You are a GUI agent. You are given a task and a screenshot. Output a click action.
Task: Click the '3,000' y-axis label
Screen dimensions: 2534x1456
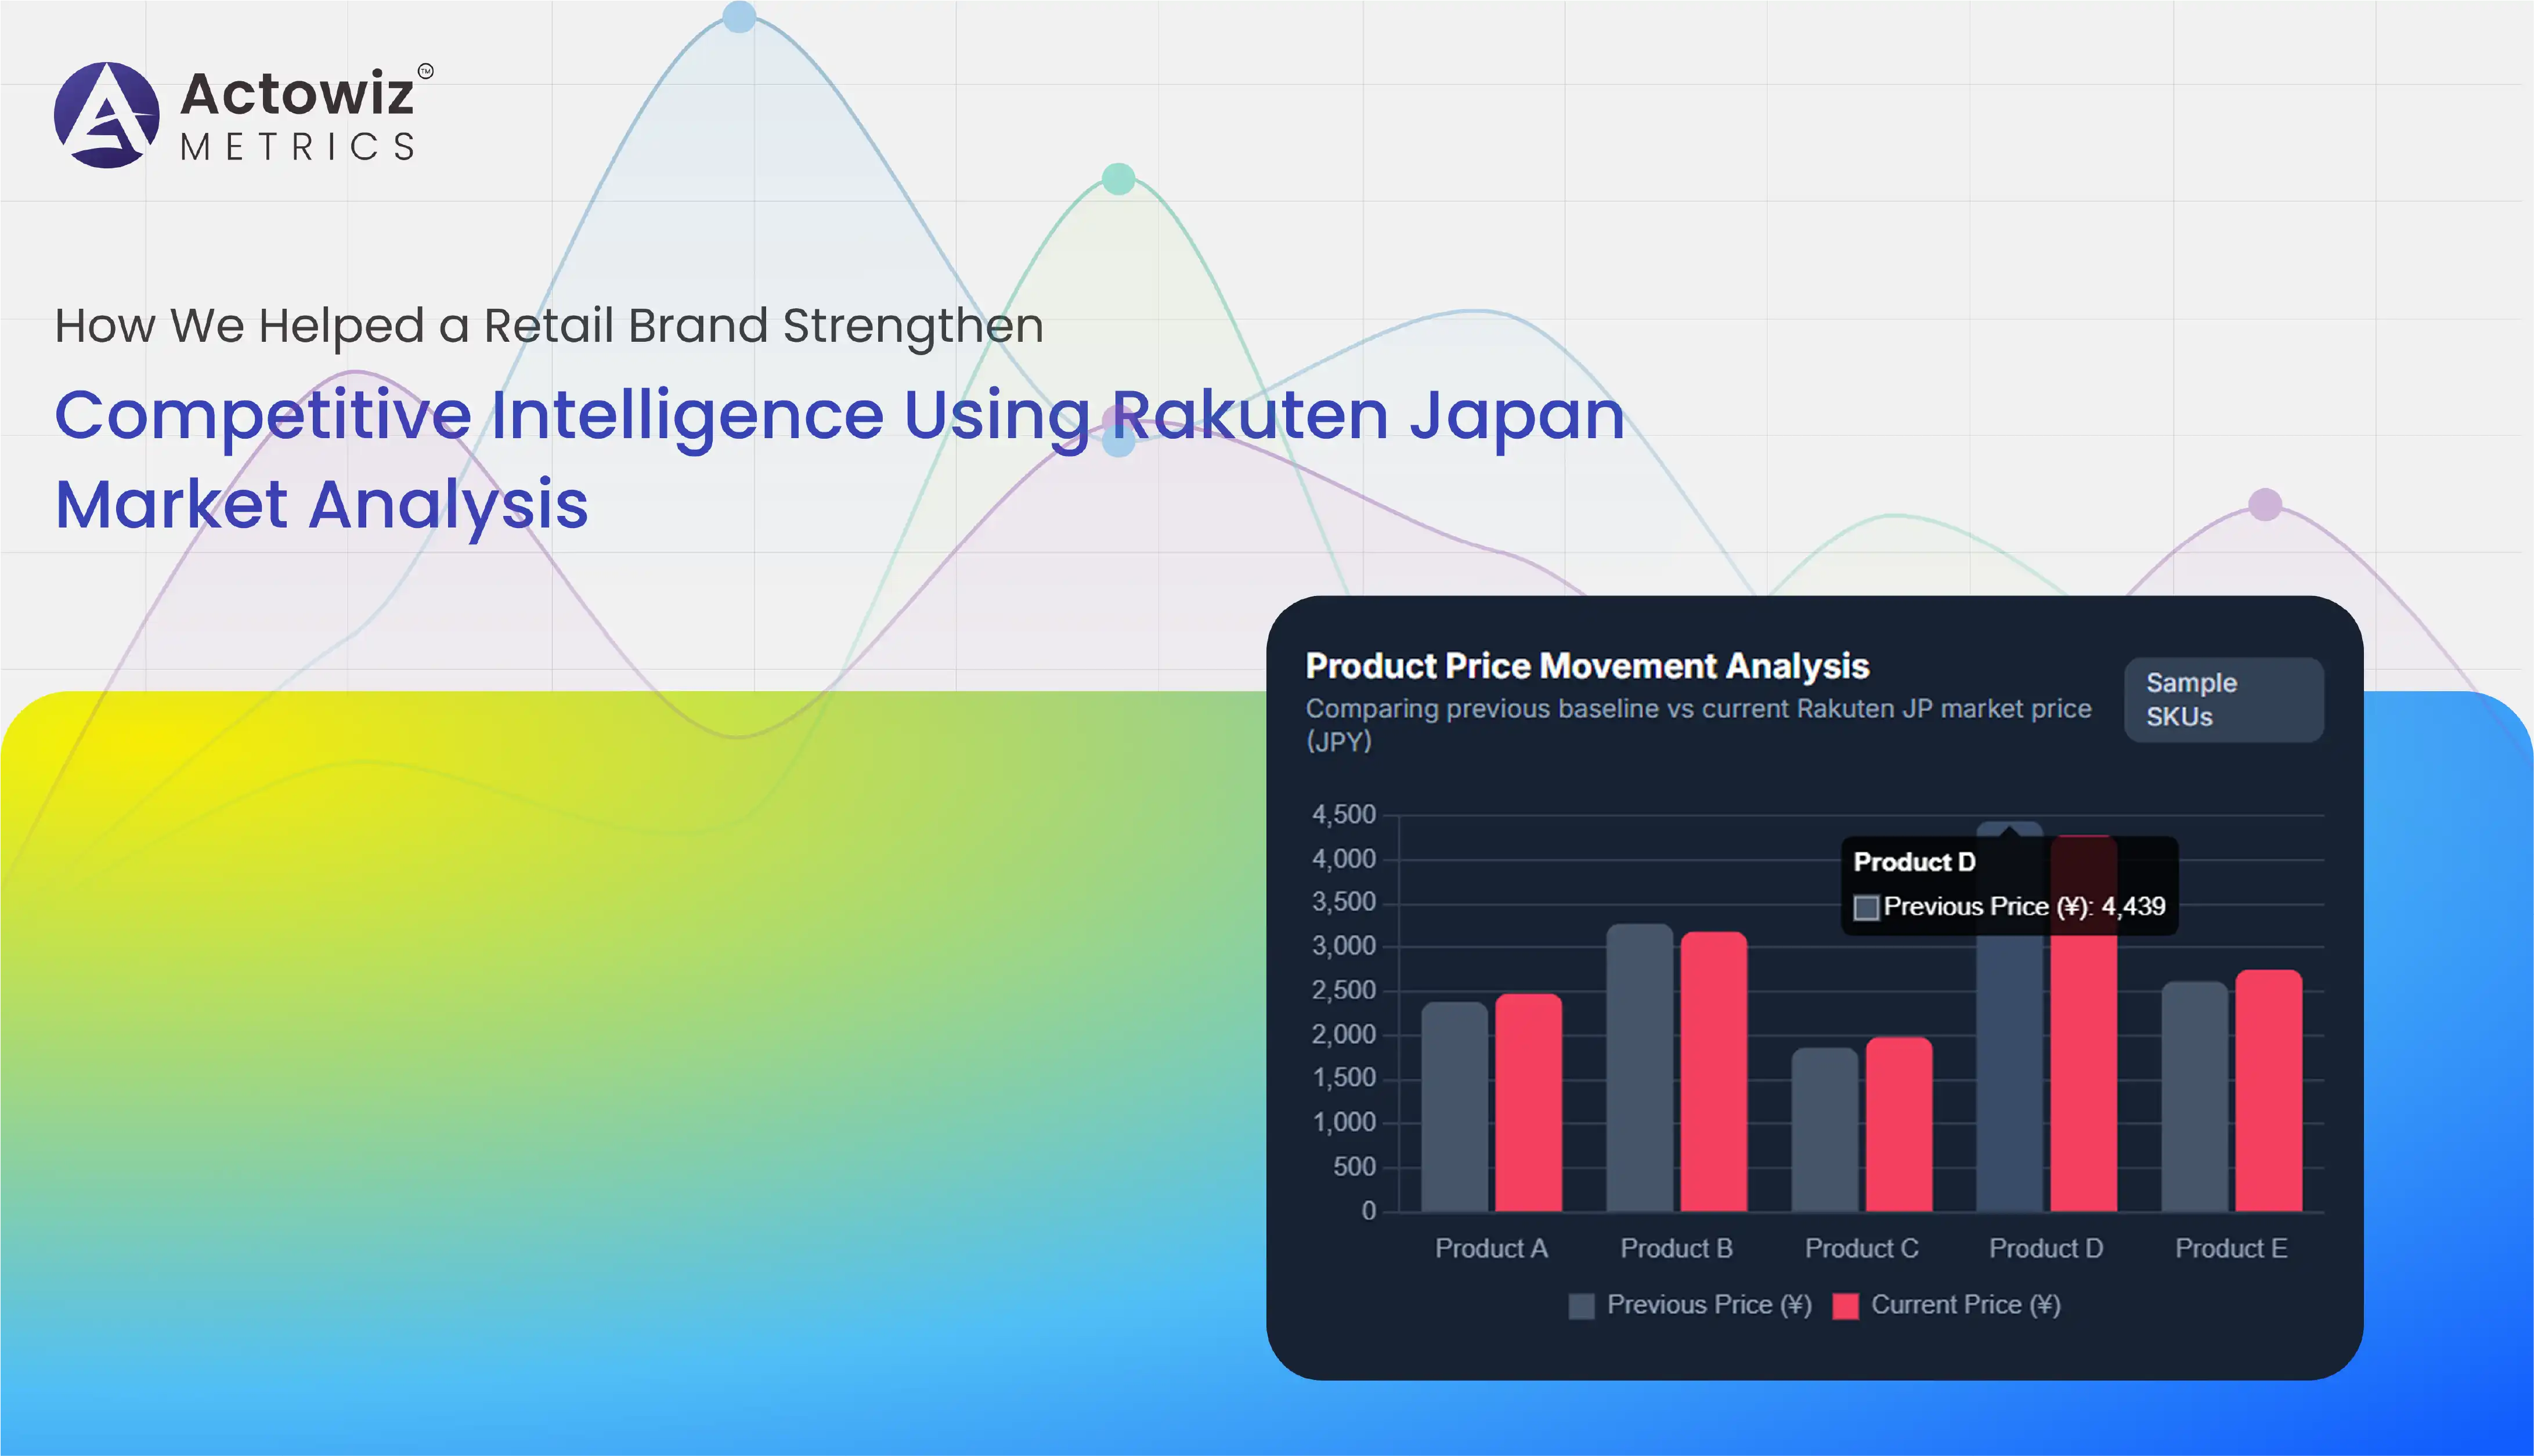(1343, 946)
